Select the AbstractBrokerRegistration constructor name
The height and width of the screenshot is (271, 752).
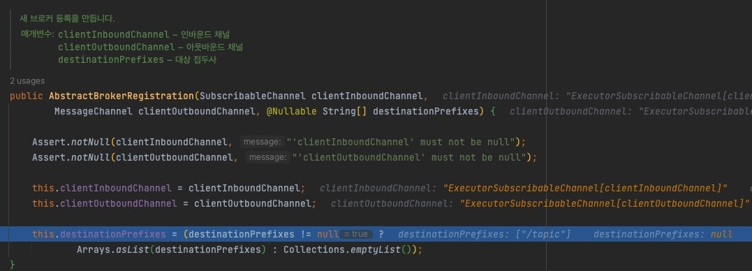(x=121, y=96)
